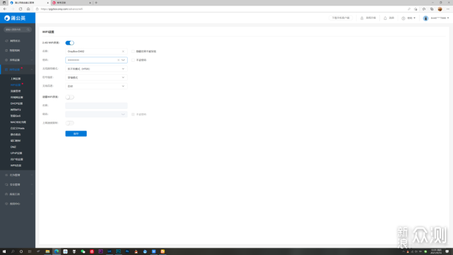Click the browser refresh icon
This screenshot has height=255, width=453.
[x=21, y=9]
